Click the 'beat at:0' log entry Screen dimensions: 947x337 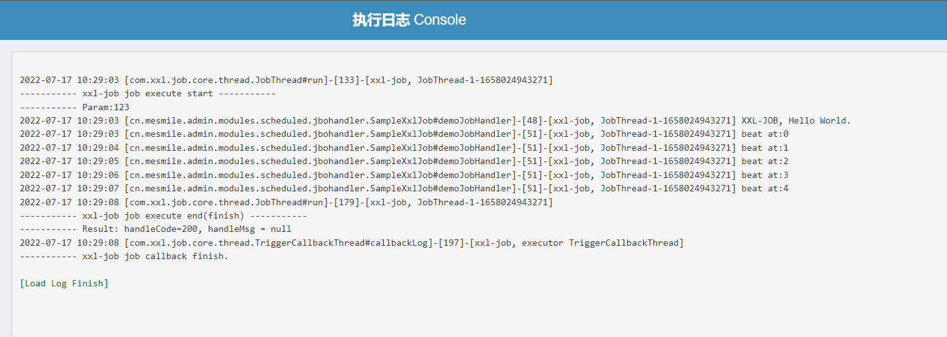click(x=764, y=134)
